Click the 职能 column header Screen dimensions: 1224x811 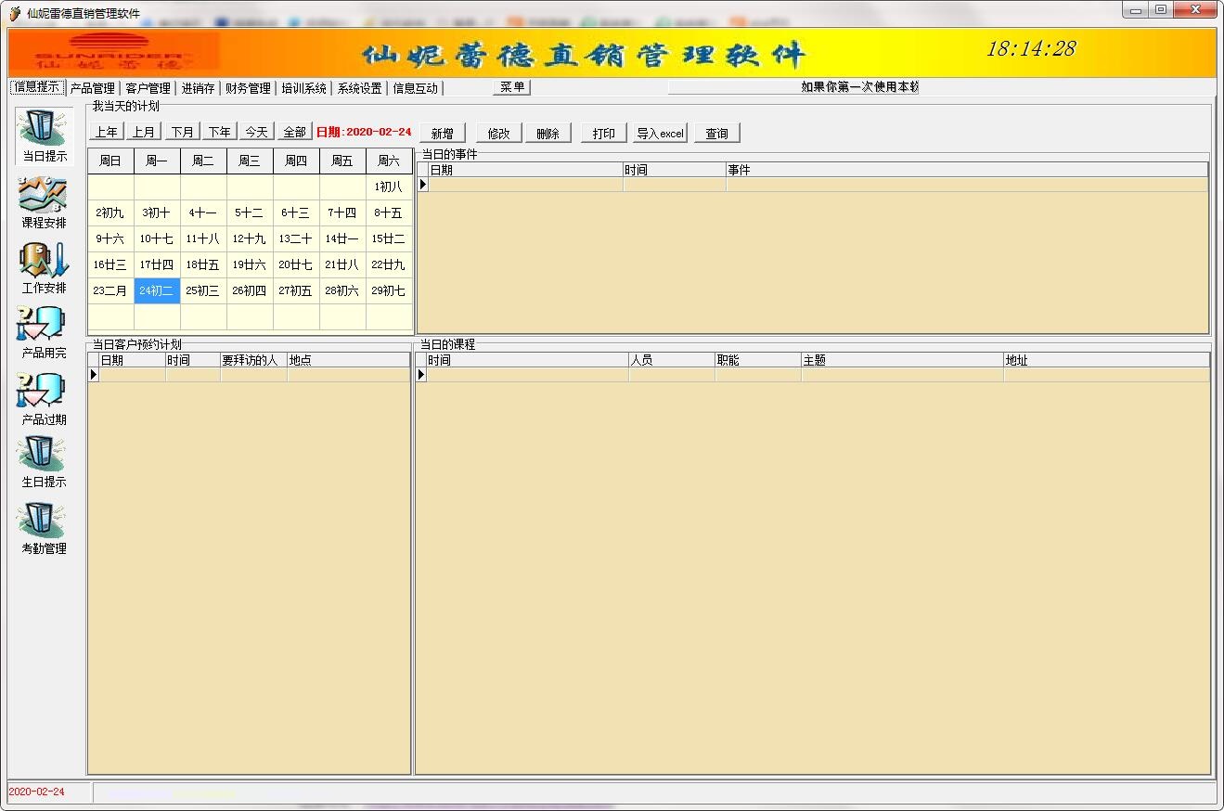point(758,360)
